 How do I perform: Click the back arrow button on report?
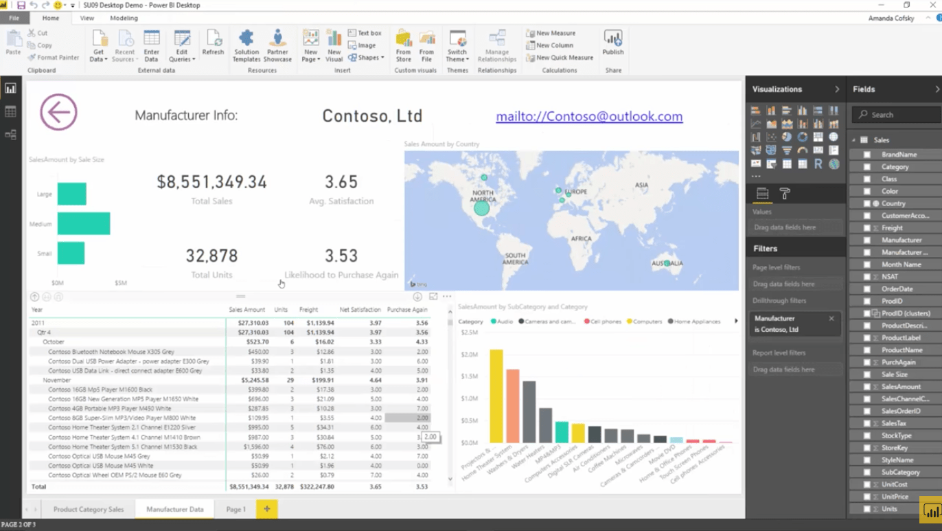(x=58, y=112)
